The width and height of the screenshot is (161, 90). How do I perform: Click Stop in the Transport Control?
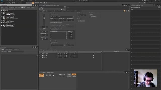click(x=47, y=75)
